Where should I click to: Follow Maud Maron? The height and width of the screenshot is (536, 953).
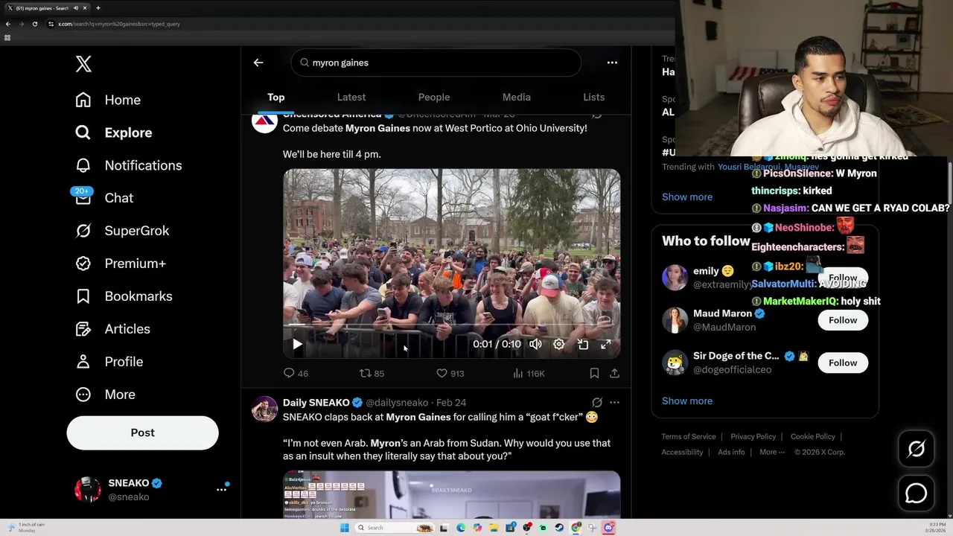(x=843, y=320)
